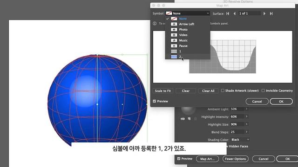Image resolution: width=298 pixels, height=167 pixels.
Task: Click the Photo symbol thumbnail
Action: [174, 30]
